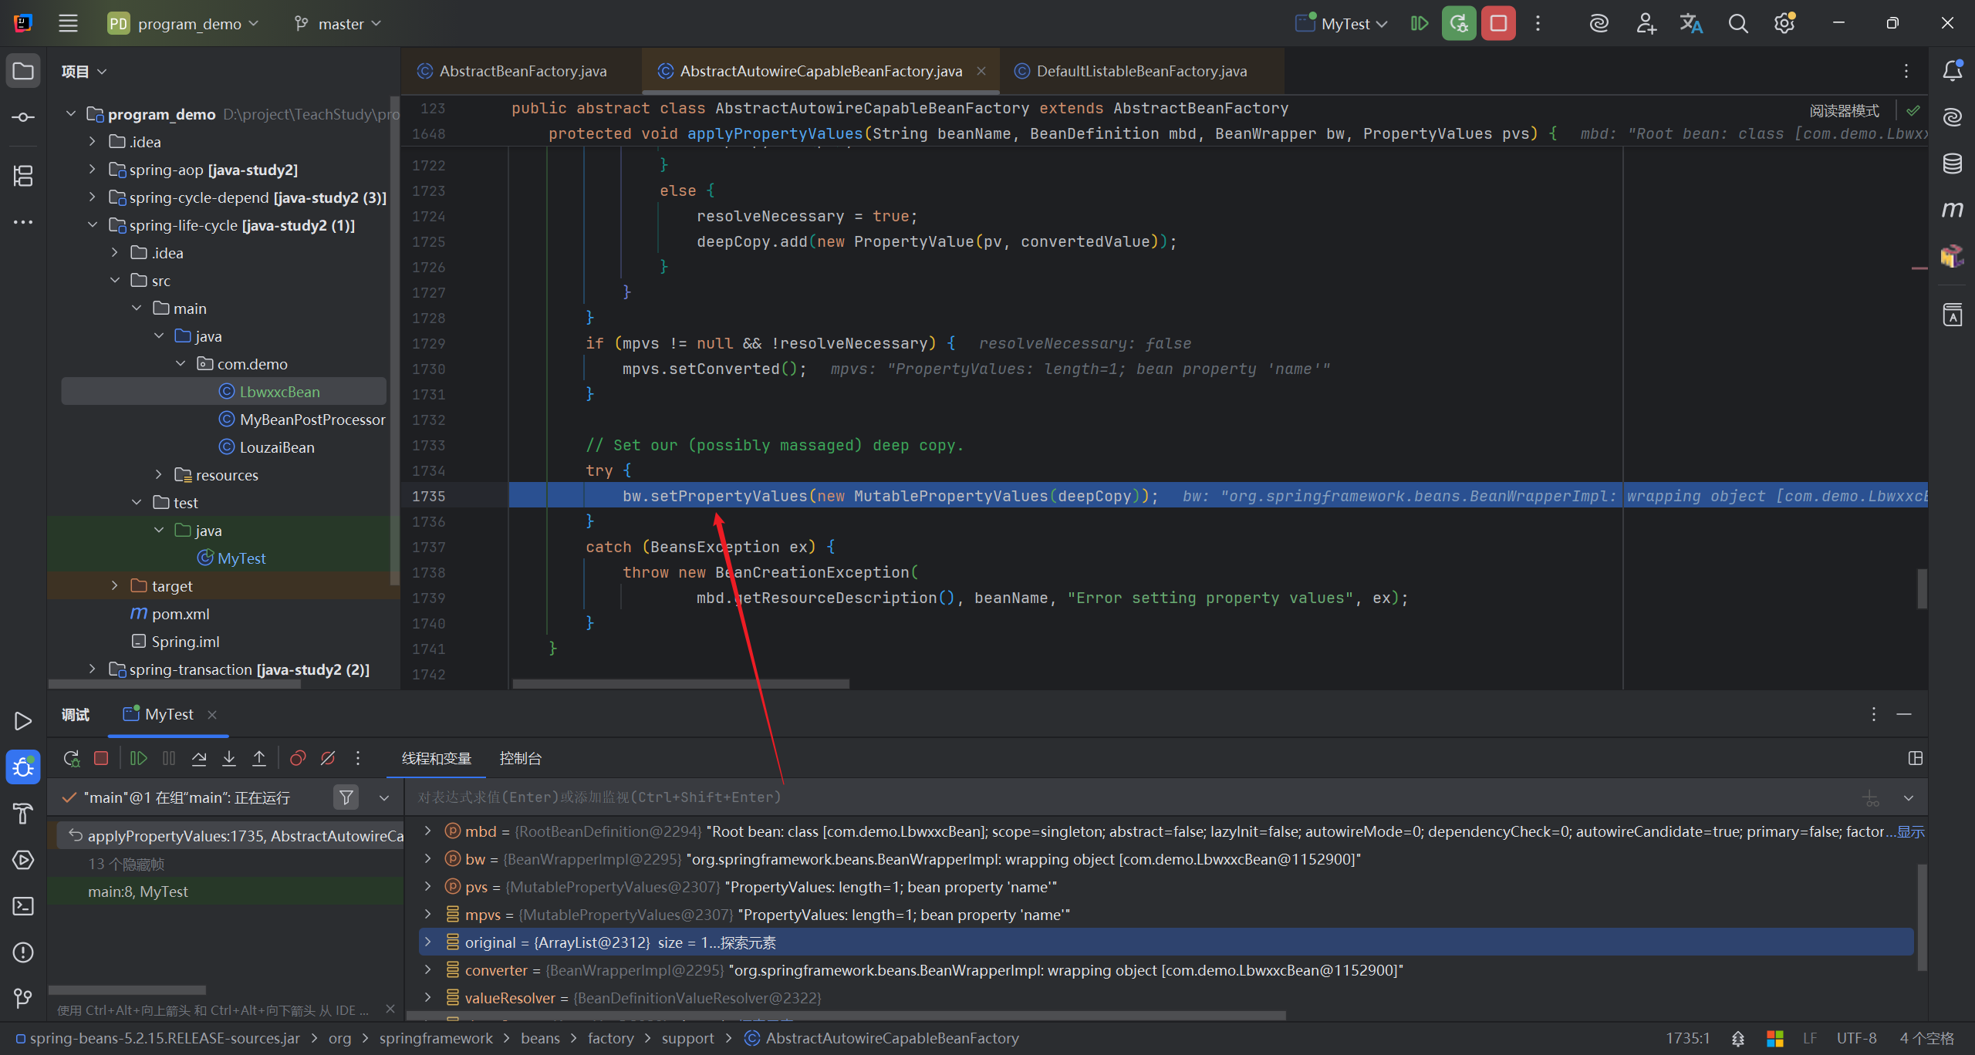
Task: Open the Database tool window icon
Action: (1952, 163)
